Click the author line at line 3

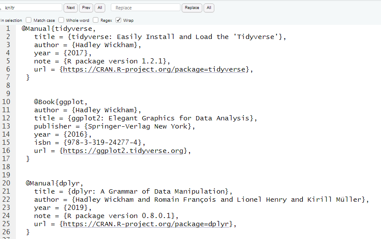click(x=88, y=45)
